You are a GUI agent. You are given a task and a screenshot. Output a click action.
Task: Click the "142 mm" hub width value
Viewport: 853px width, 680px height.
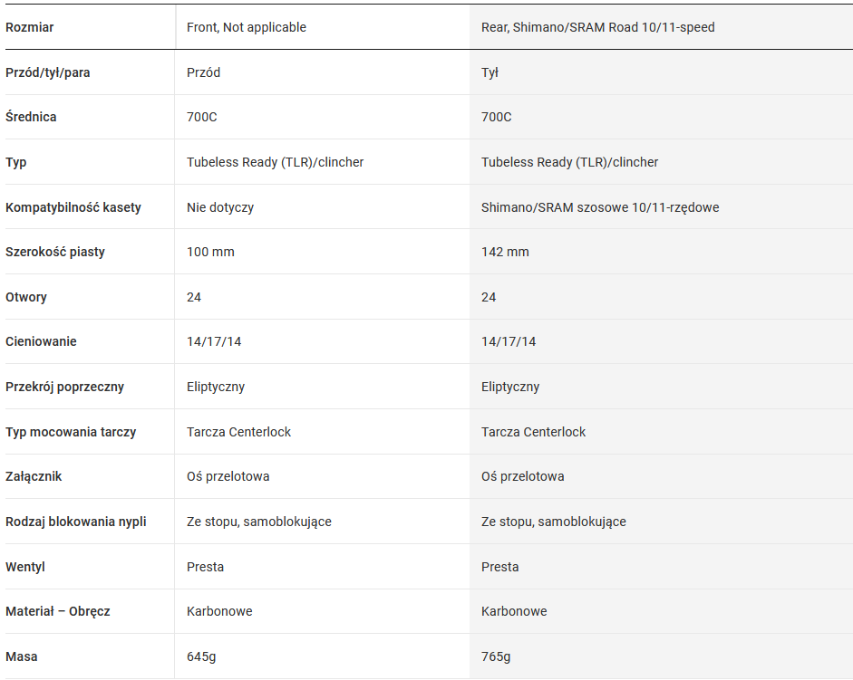tap(505, 252)
